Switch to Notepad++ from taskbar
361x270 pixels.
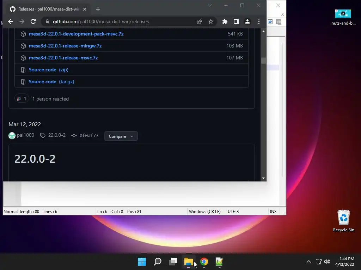coord(219,262)
